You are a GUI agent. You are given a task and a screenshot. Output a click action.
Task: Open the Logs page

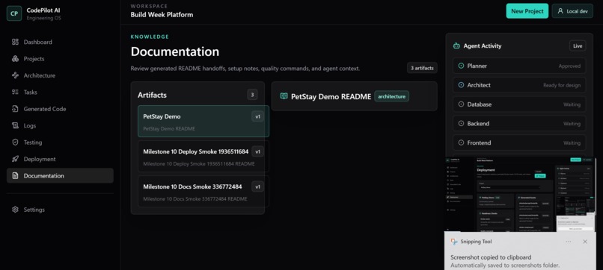point(60,125)
